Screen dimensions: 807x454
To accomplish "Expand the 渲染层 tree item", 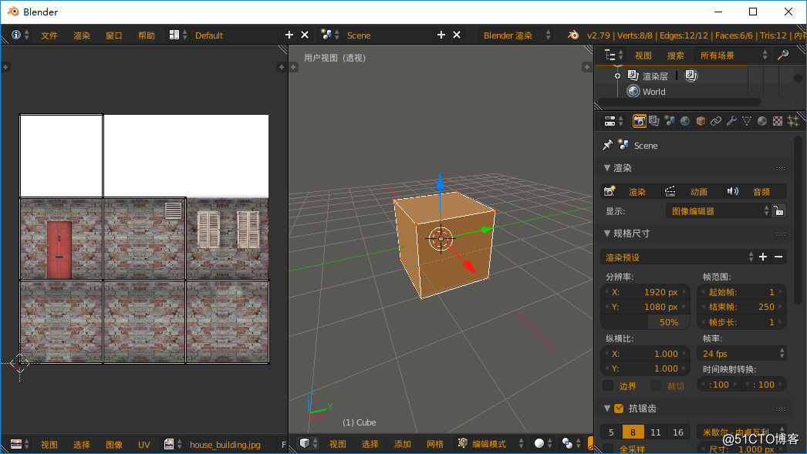I will pos(618,76).
